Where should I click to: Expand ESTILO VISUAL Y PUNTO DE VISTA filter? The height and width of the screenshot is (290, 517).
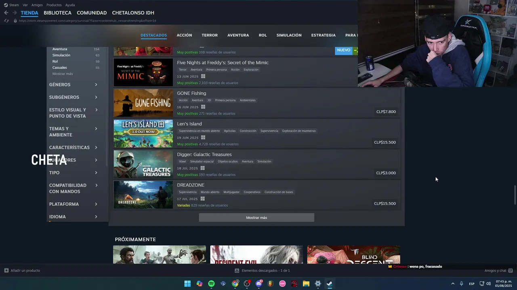(74, 113)
